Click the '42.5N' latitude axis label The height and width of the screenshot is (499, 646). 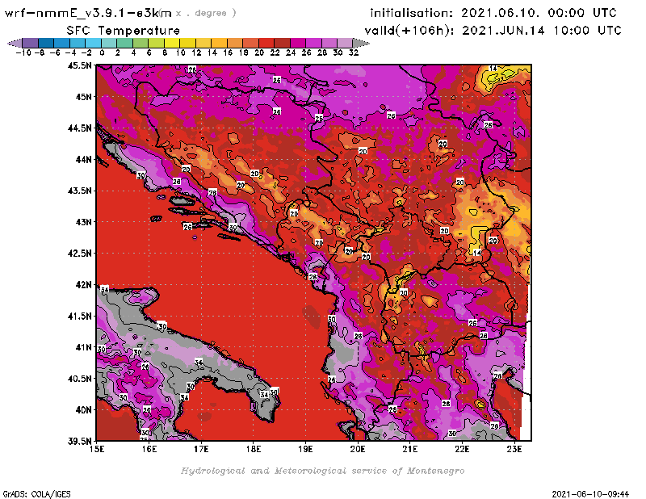[x=79, y=254]
